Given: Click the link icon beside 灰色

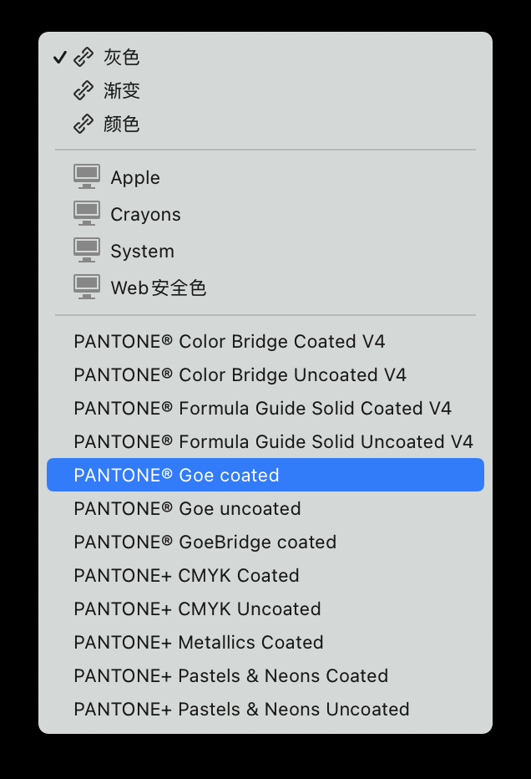Looking at the screenshot, I should (83, 58).
